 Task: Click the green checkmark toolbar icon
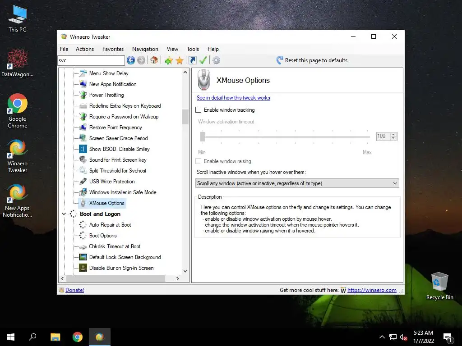tap(203, 60)
